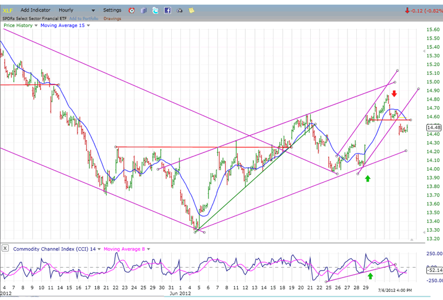Click the green up arrow on price chart
The image size is (443, 300).
click(368, 179)
